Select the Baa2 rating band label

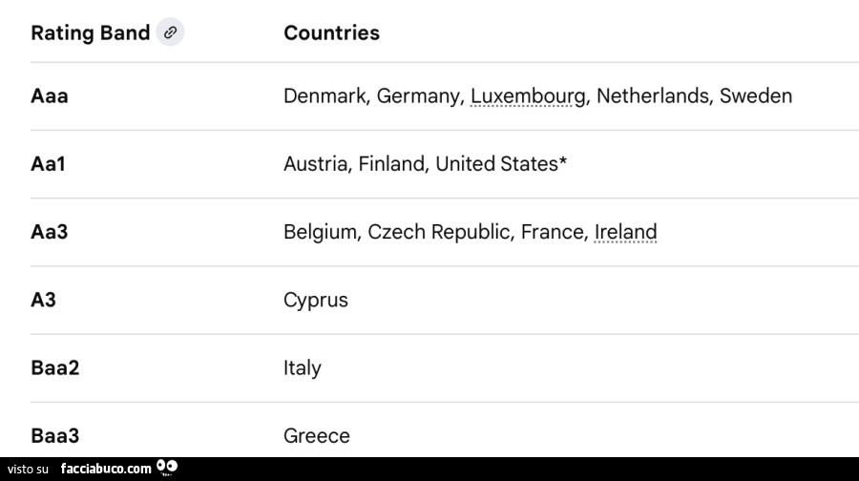click(x=55, y=367)
